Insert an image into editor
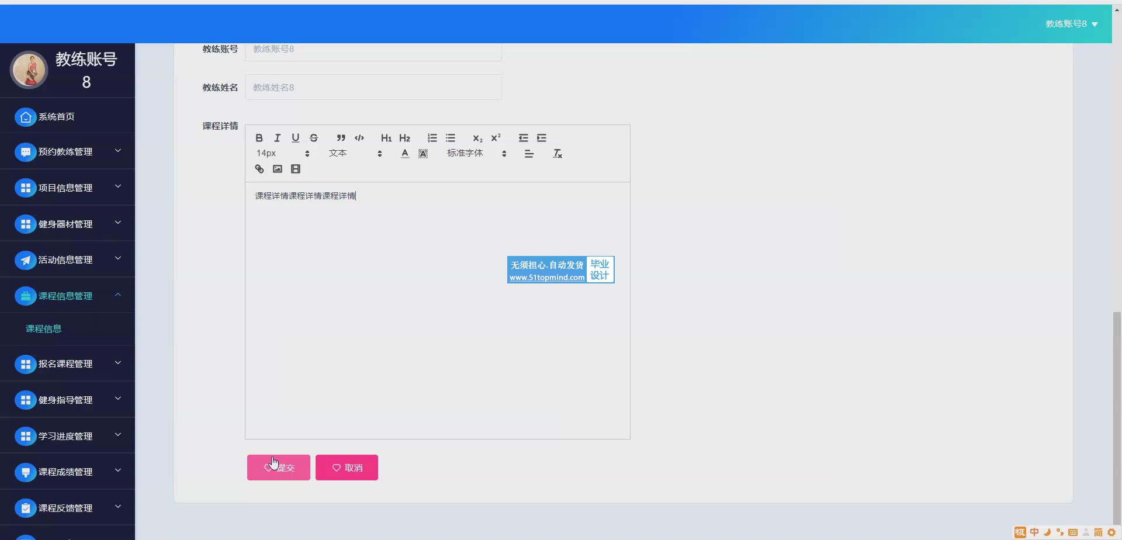Screen dimensions: 1122x540 point(277,169)
